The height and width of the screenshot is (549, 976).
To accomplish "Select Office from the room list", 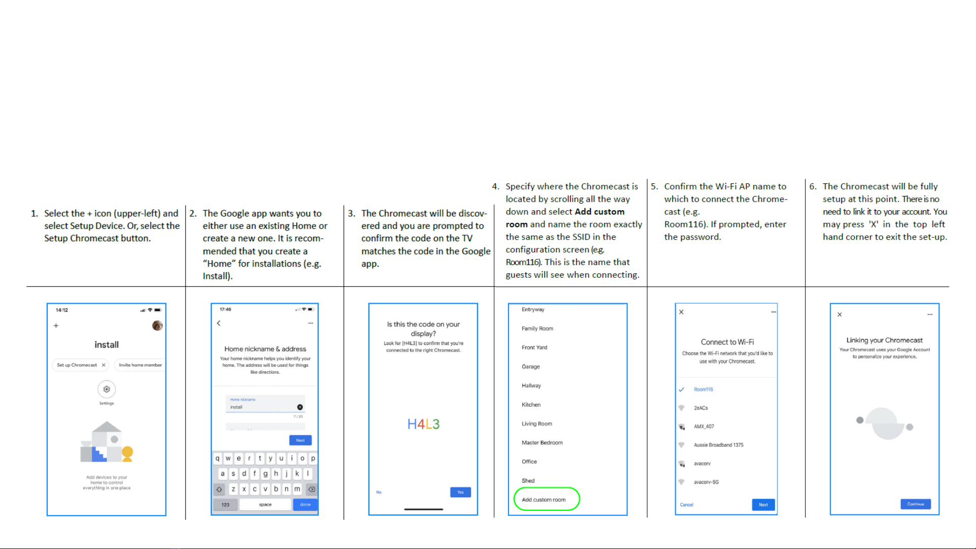I will [529, 462].
